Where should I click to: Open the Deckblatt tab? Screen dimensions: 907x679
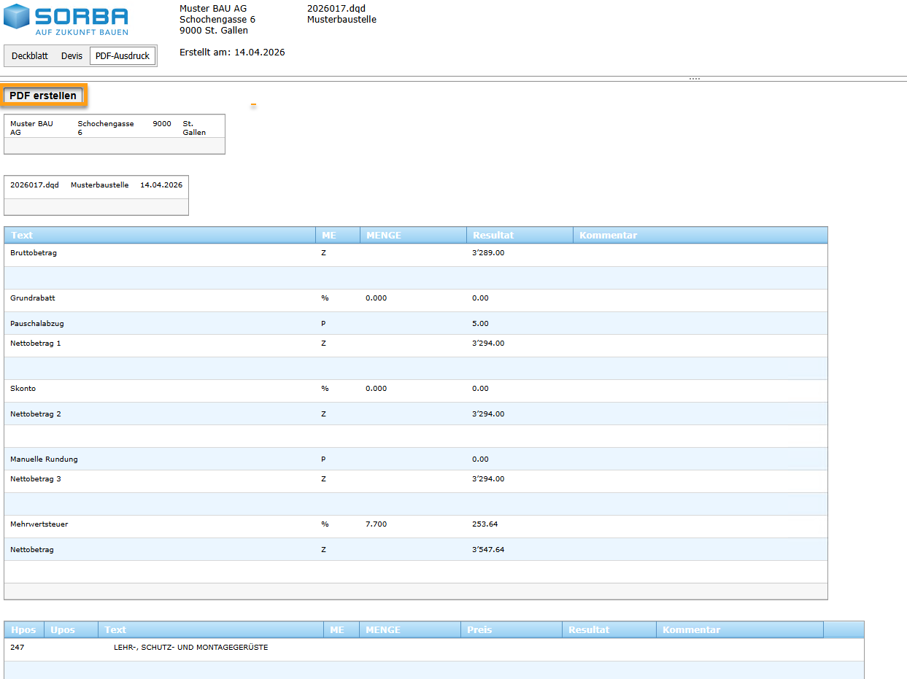(x=30, y=55)
